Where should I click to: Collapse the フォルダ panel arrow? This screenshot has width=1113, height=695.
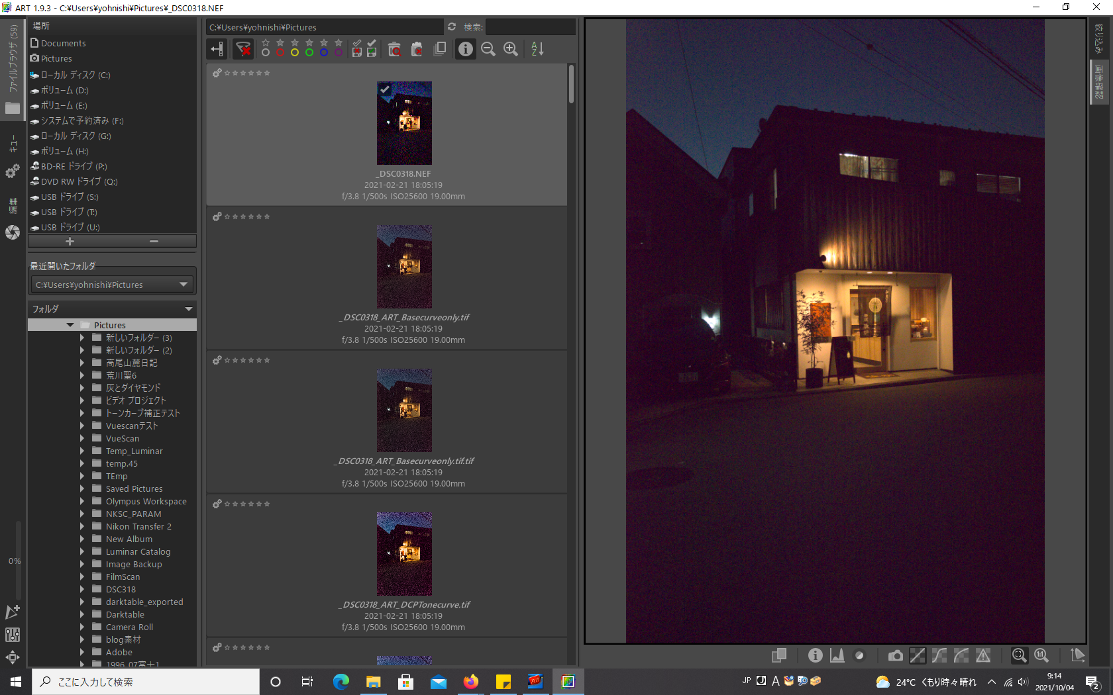click(x=189, y=309)
